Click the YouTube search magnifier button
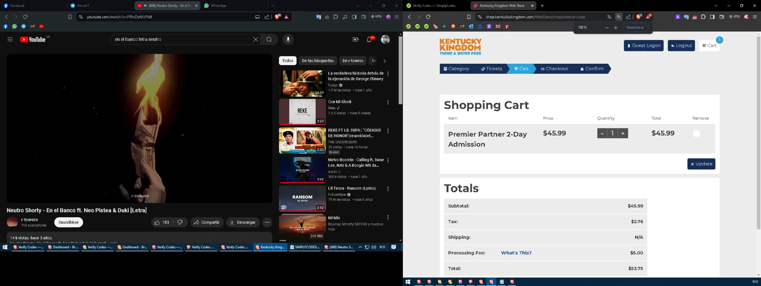This screenshot has height=286, width=761. (x=269, y=39)
